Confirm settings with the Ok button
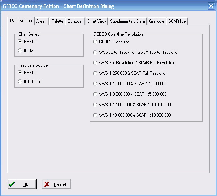 [22, 184]
